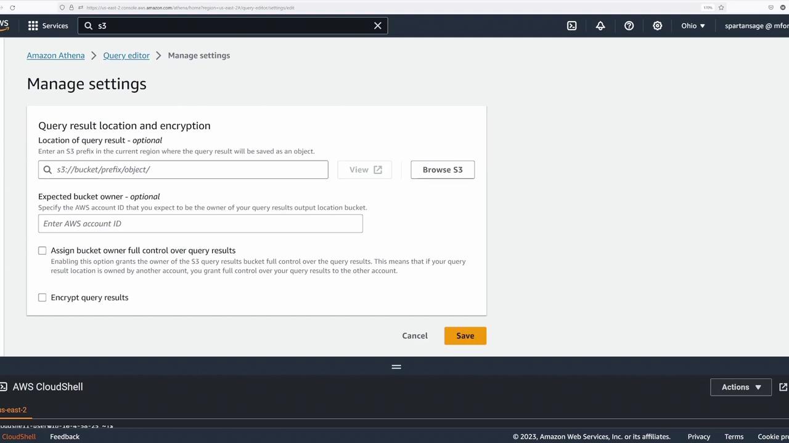Click the Manage settings breadcrumb text
The width and height of the screenshot is (789, 443).
tap(199, 55)
